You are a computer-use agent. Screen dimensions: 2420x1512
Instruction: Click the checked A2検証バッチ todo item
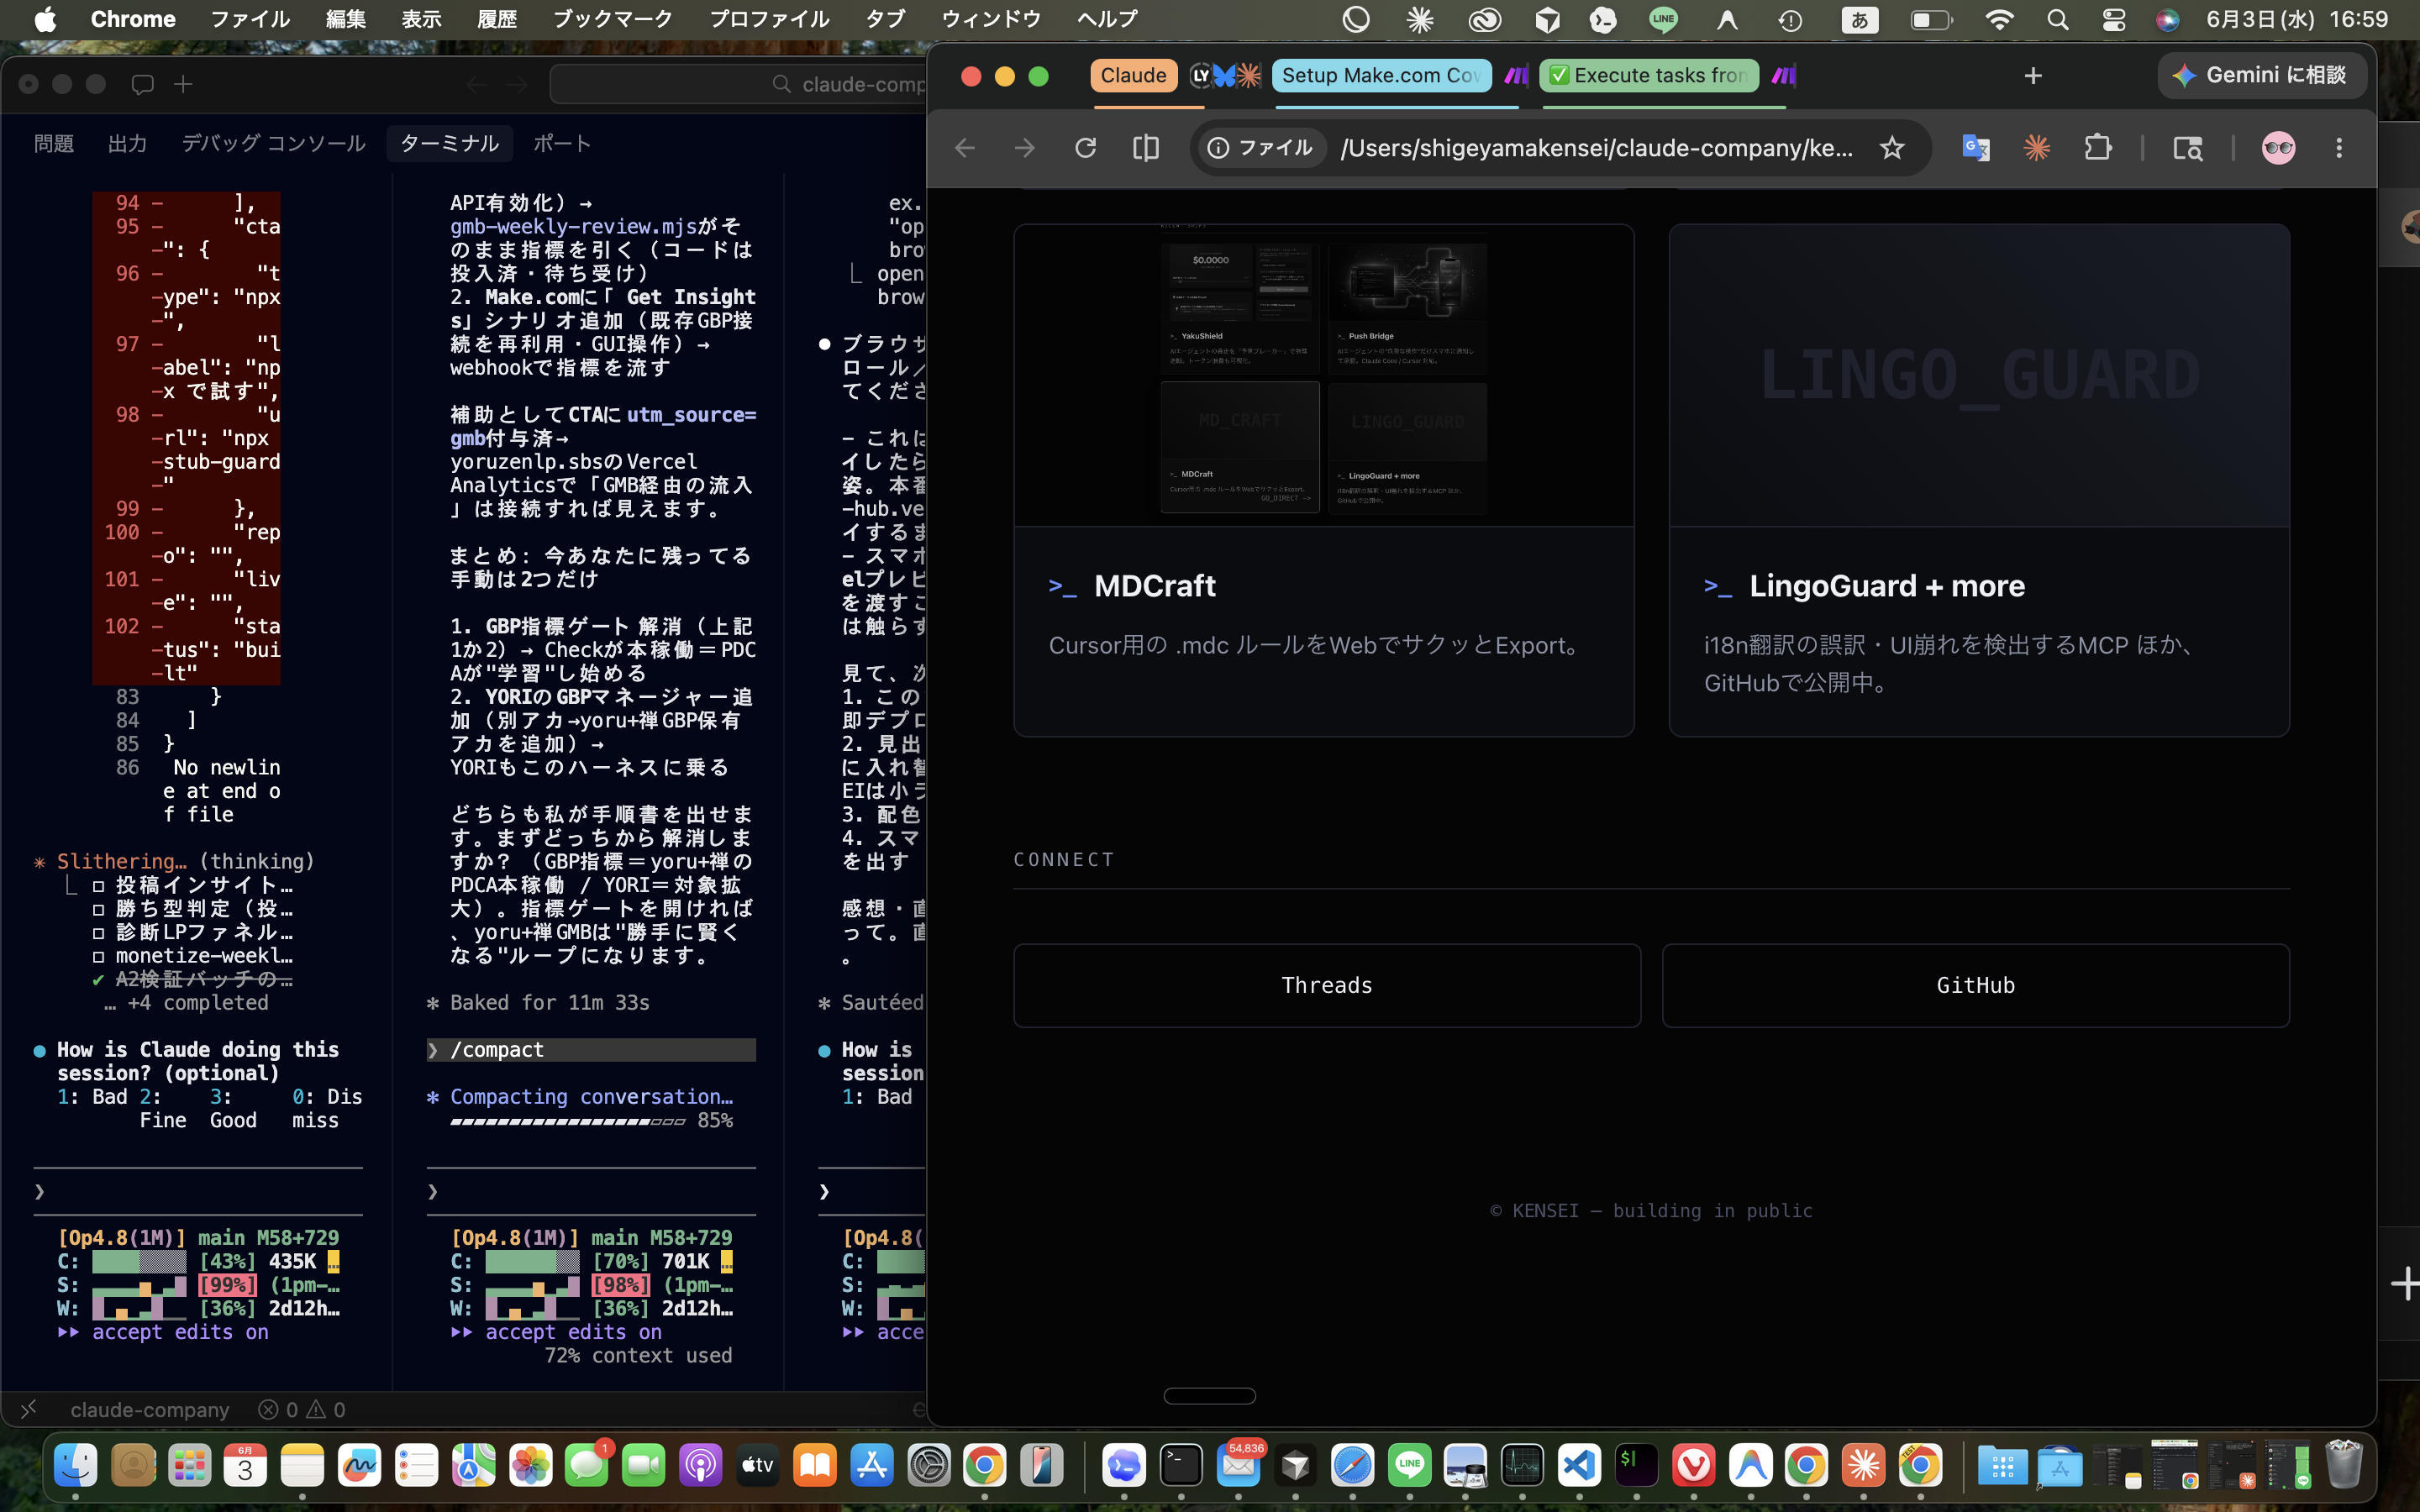[193, 979]
